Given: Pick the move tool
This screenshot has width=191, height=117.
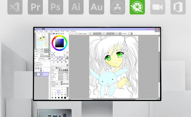Looking at the screenshot, I should point(52,55).
